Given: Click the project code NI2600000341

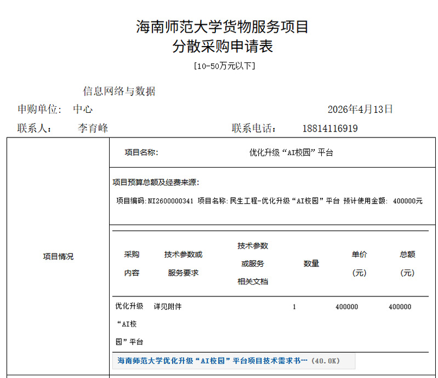Looking at the screenshot, I should (170, 201).
